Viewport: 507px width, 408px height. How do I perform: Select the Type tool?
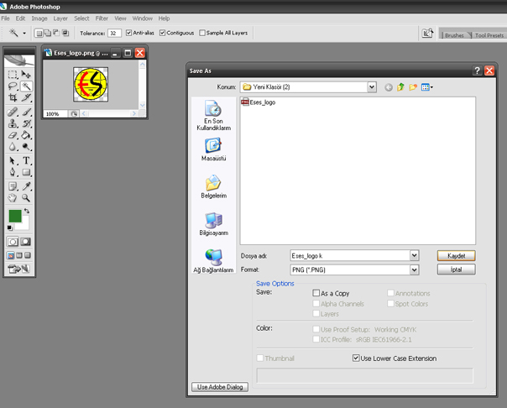pos(26,160)
